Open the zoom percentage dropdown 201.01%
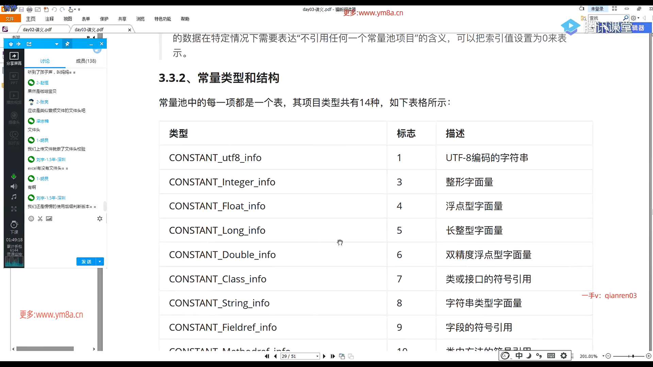This screenshot has height=367, width=653. (603, 356)
